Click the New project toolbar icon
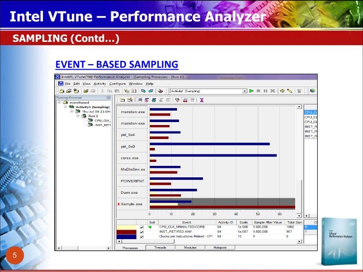Image resolution: width=363 pixels, height=272 pixels. coord(61,91)
